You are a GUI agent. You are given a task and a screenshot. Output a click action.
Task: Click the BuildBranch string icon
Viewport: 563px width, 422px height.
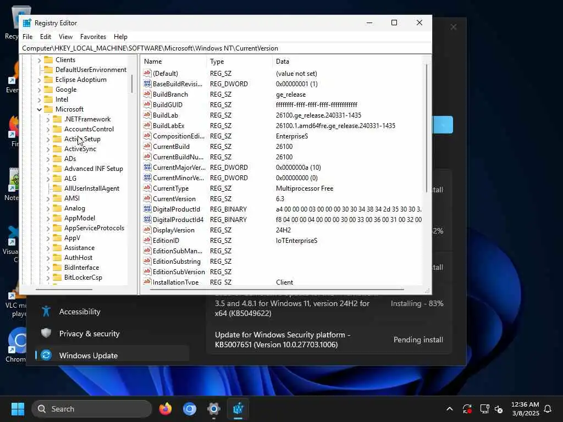pos(147,94)
